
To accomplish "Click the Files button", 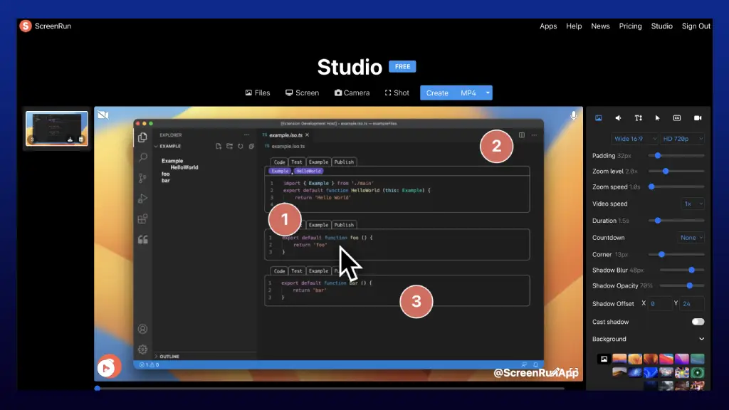I will pyautogui.click(x=258, y=93).
